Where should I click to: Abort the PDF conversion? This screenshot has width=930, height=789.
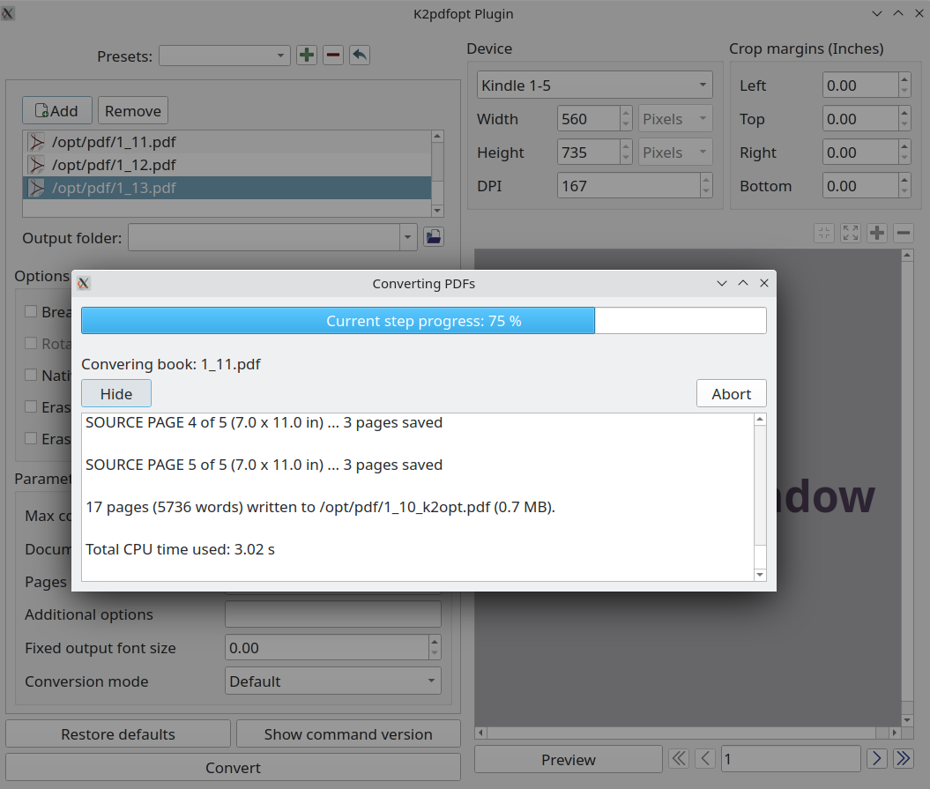pos(732,393)
